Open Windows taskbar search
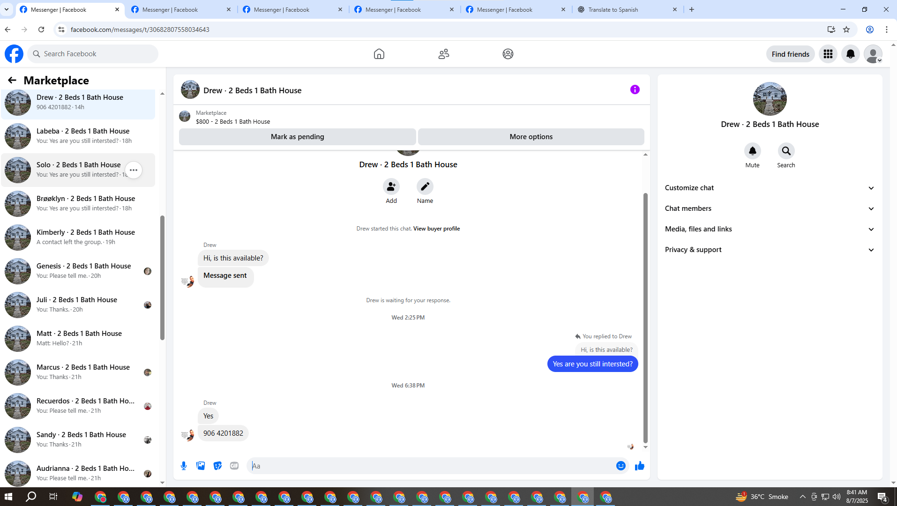The height and width of the screenshot is (506, 897). point(31,497)
